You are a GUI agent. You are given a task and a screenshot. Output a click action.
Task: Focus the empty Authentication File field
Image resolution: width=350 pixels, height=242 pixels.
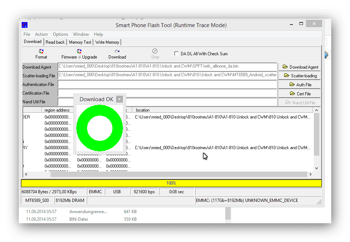pyautogui.click(x=167, y=84)
